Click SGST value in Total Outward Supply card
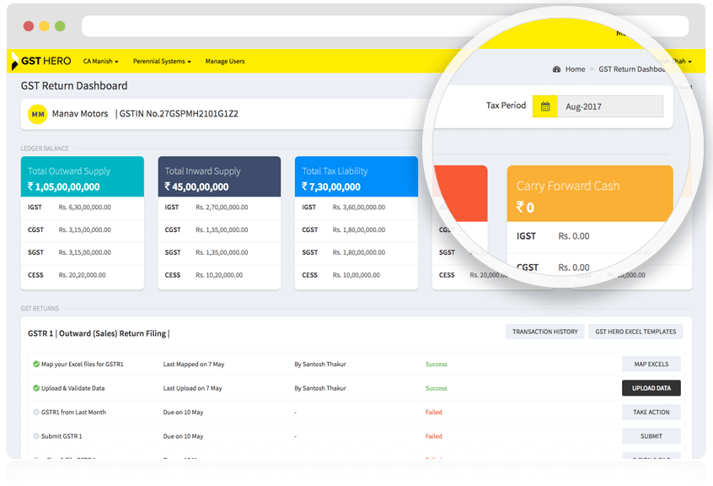 (x=84, y=252)
